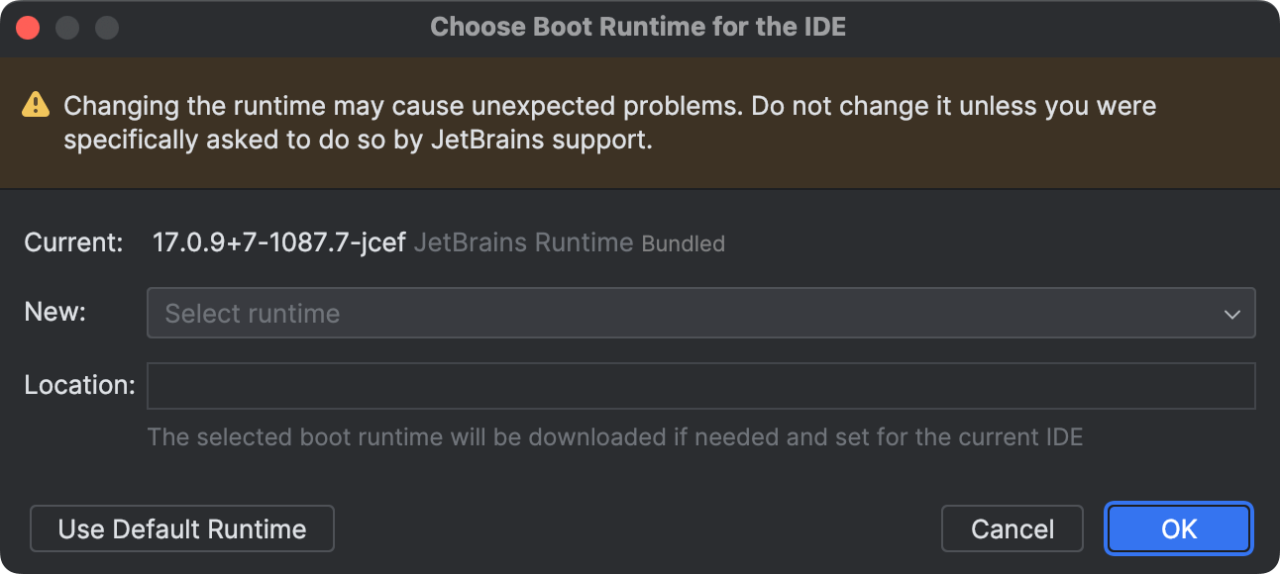Click the Location: label
Viewport: 1280px width, 574px height.
tap(78, 385)
